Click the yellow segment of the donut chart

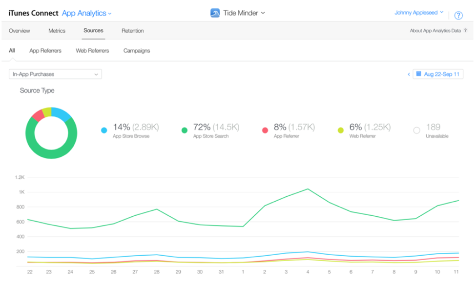coord(47,112)
